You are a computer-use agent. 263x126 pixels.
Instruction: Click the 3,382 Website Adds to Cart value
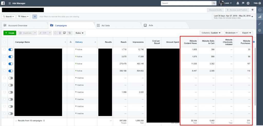tap(212, 64)
